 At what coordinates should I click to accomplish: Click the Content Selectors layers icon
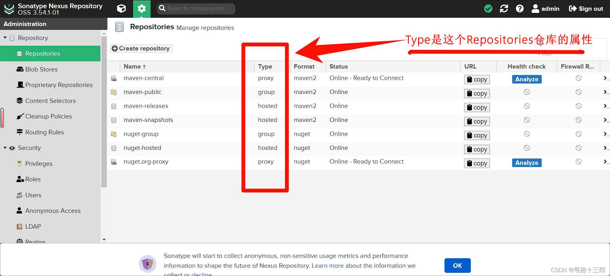(20, 101)
